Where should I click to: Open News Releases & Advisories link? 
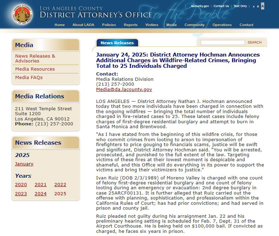[x=35, y=58]
